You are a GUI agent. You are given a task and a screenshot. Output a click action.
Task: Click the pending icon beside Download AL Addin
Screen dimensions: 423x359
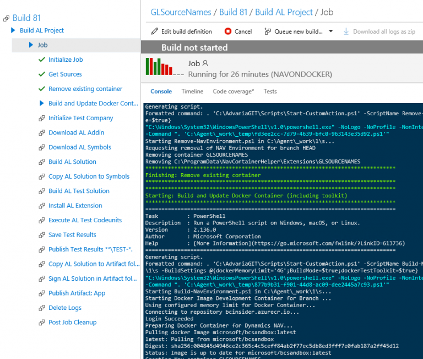tap(41, 133)
